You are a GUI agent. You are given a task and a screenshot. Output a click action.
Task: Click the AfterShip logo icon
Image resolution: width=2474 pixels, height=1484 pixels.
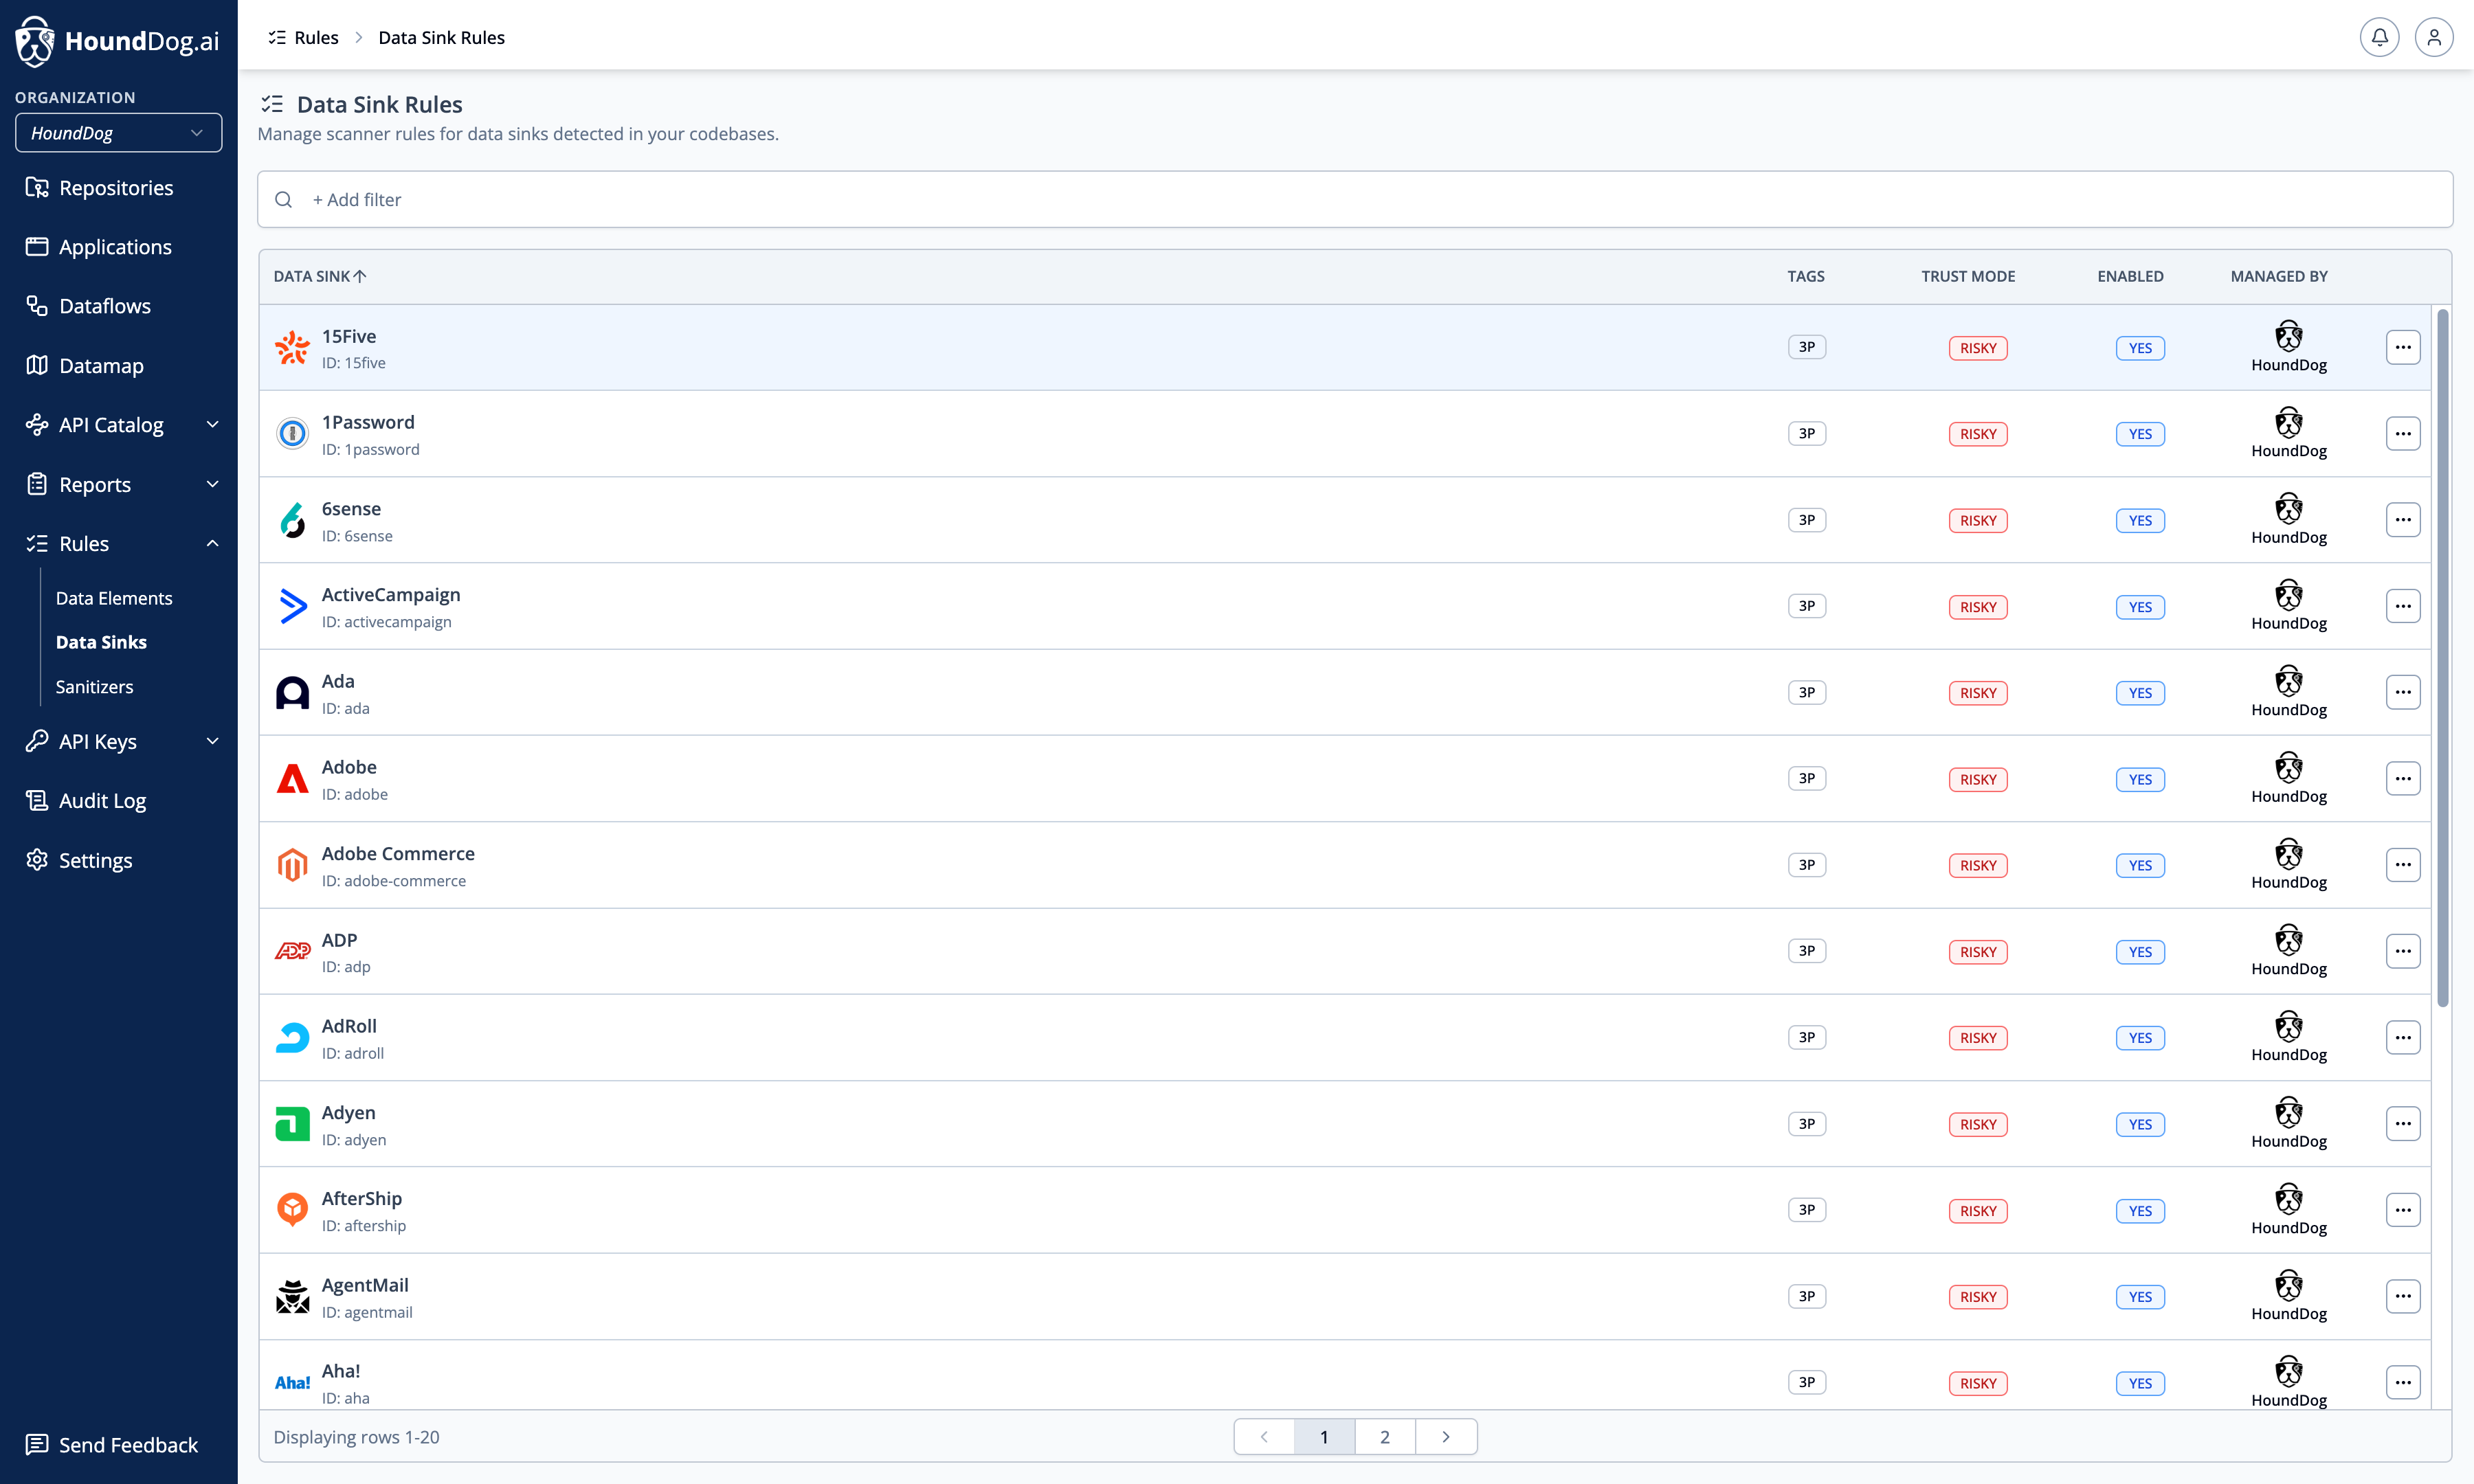click(292, 1210)
